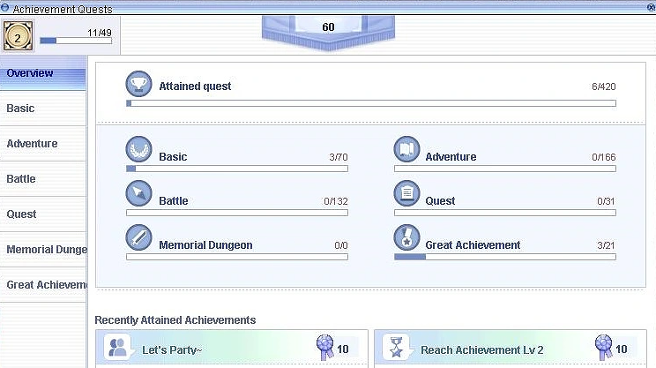Screen dimensions: 656x368
Task: Click the achievement level 2 badge
Action: click(18, 37)
